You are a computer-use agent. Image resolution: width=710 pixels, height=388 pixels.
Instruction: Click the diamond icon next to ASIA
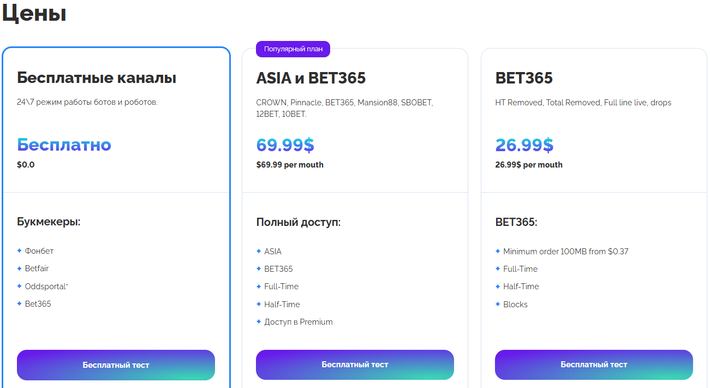tap(259, 251)
